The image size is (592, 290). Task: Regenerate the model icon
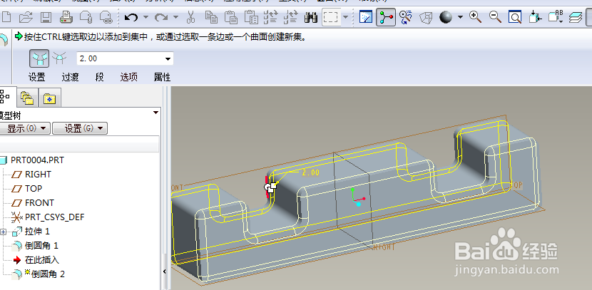(270, 17)
